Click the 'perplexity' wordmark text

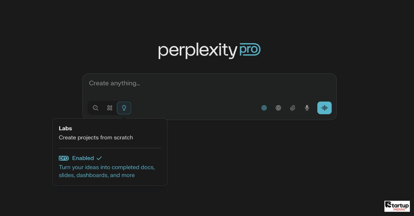[x=198, y=51]
